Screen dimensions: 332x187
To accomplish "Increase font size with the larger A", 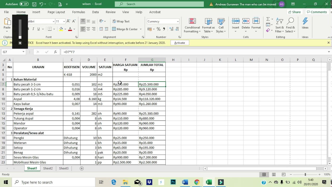I will pyautogui.click(x=68, y=21).
